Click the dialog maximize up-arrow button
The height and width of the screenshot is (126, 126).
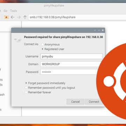tap(99, 30)
